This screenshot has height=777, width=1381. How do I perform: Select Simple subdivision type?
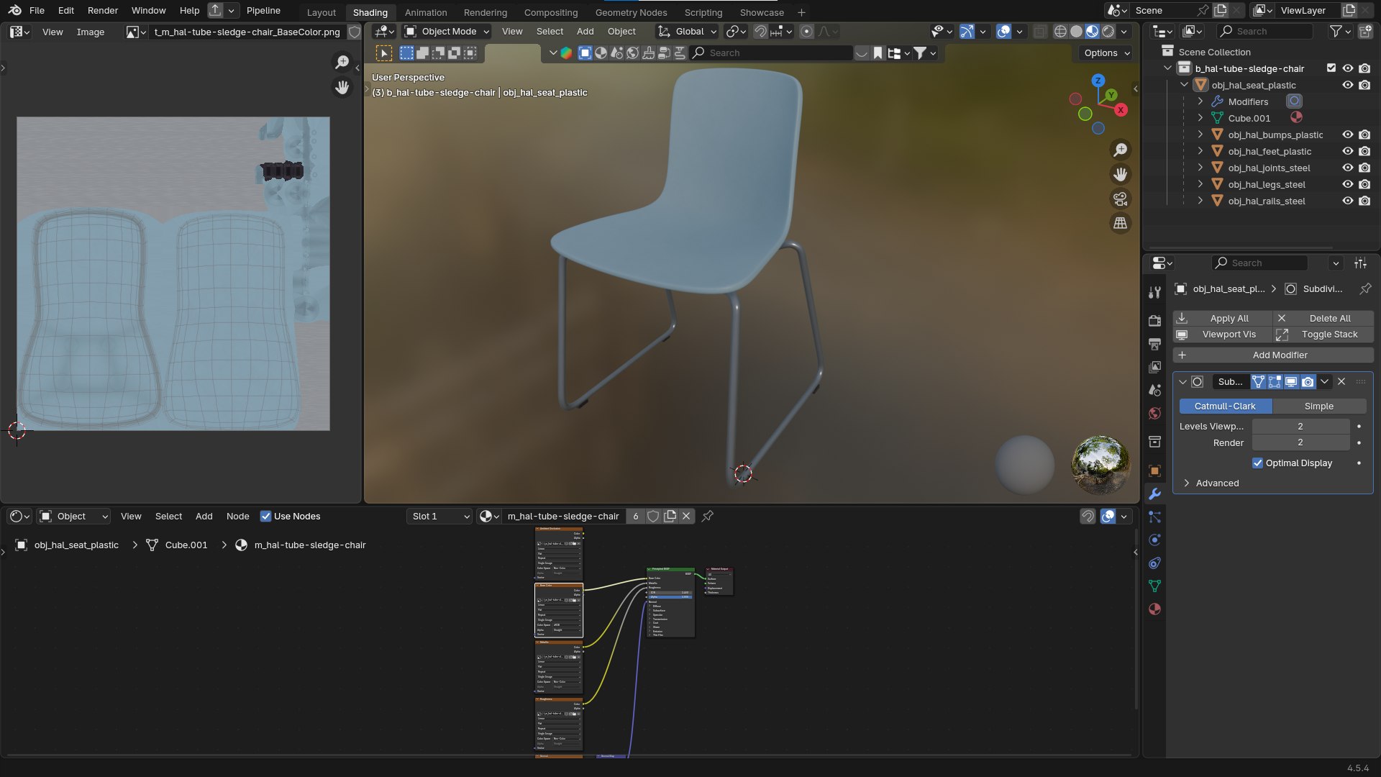click(1319, 406)
